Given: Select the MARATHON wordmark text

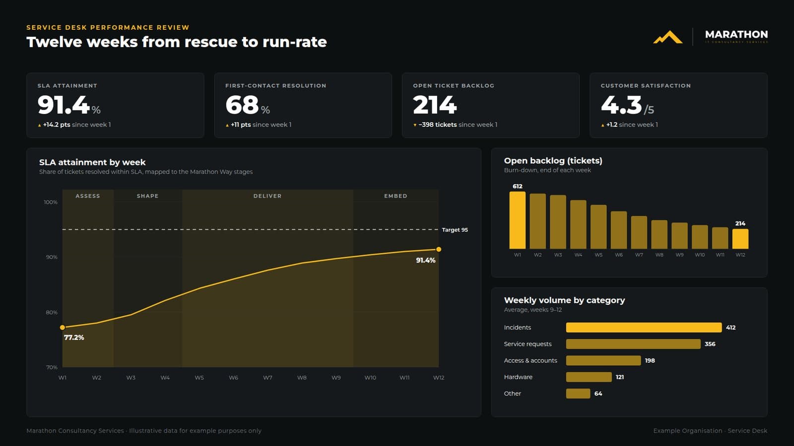Looking at the screenshot, I should [736, 34].
